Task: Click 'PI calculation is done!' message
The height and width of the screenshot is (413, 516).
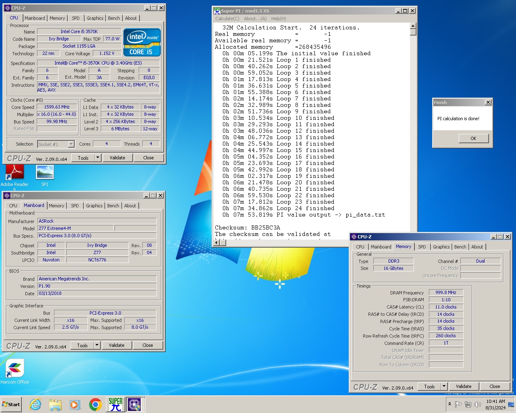Action: 458,119
